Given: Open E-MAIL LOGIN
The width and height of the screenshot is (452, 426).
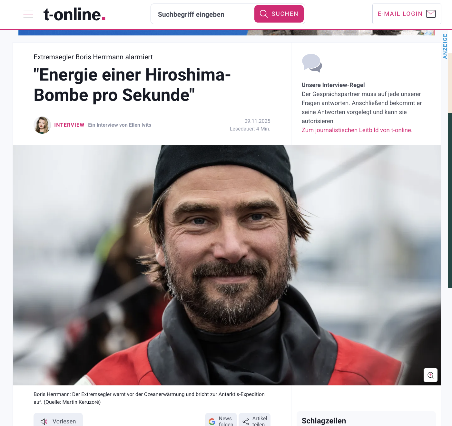Looking at the screenshot, I should click(x=407, y=14).
